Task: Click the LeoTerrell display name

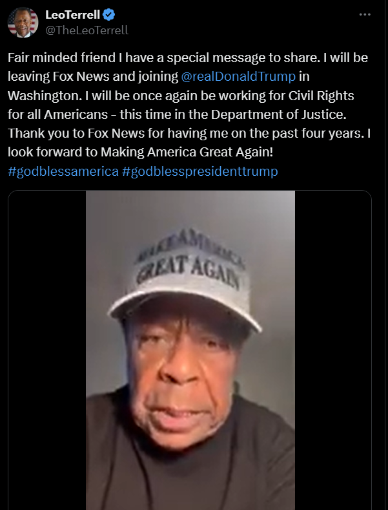Action: coord(72,15)
